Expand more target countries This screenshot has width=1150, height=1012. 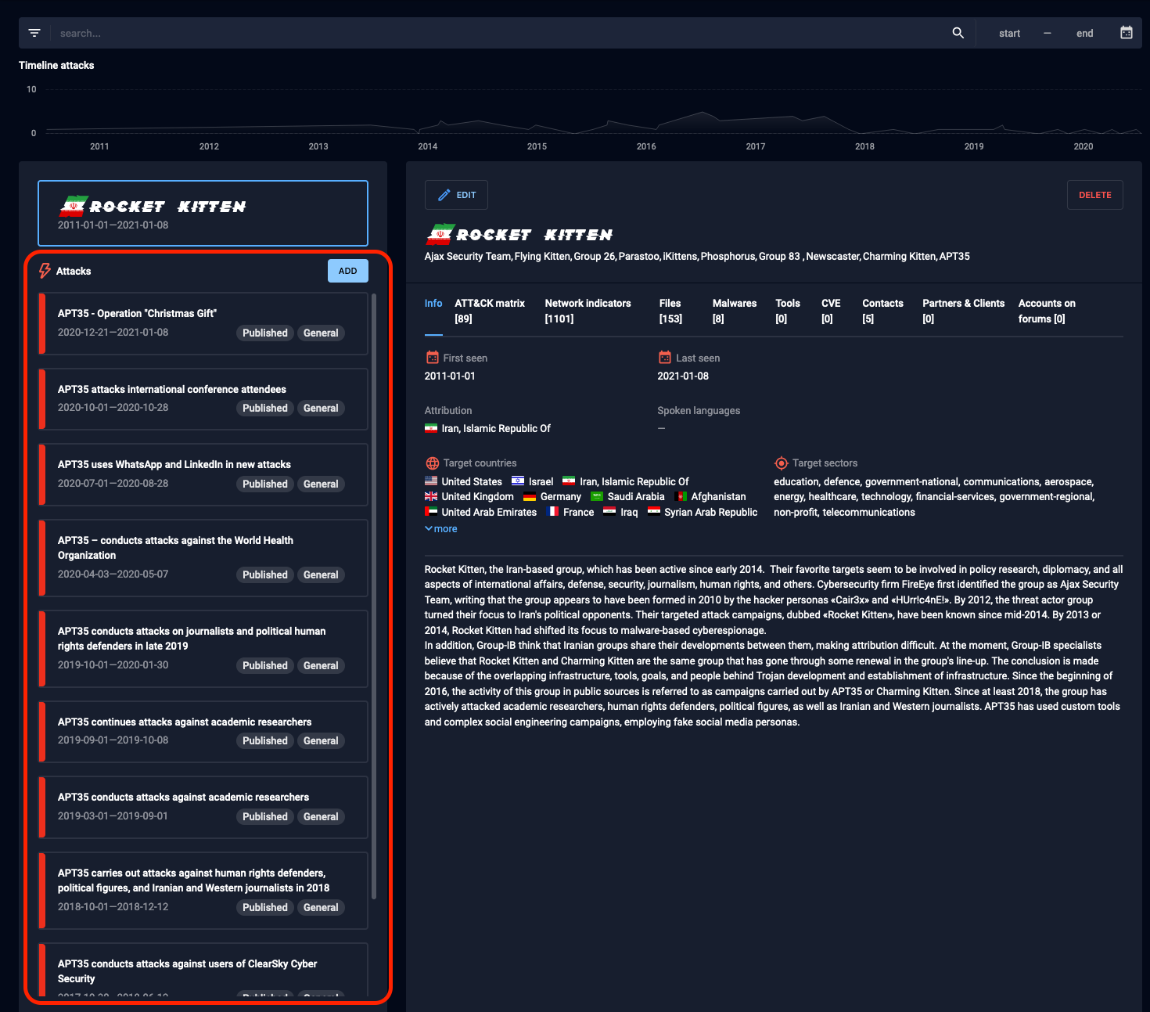441,529
